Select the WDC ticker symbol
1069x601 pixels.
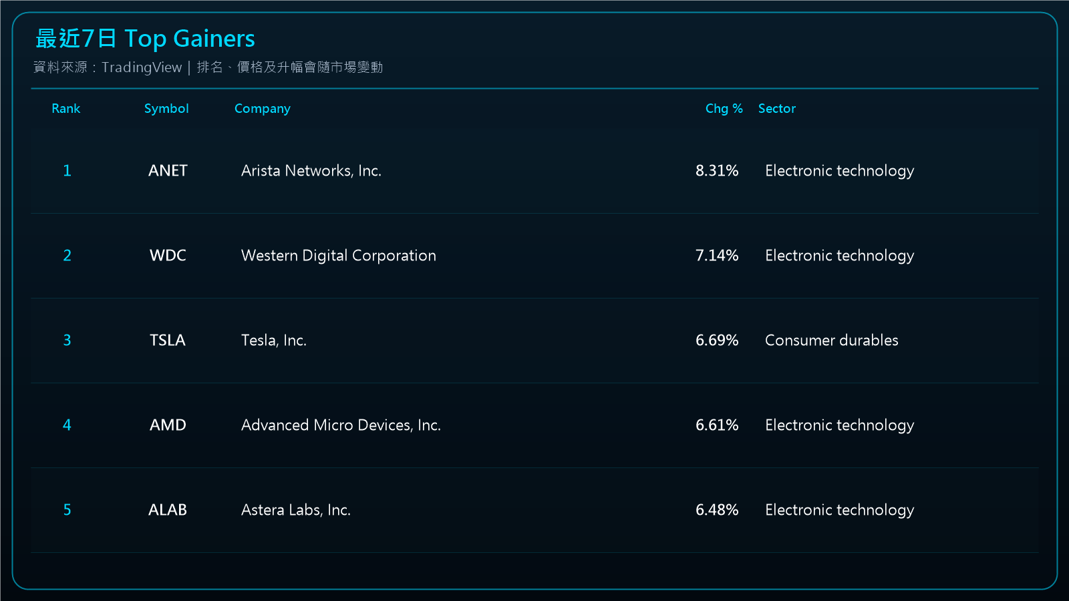tap(168, 255)
